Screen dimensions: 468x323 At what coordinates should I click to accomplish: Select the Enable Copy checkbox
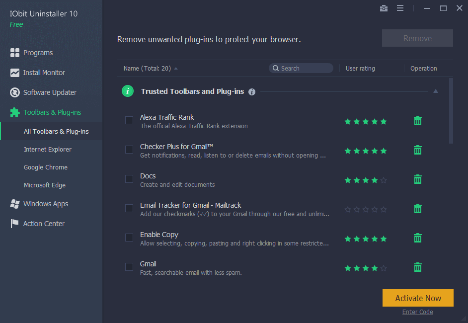click(129, 238)
